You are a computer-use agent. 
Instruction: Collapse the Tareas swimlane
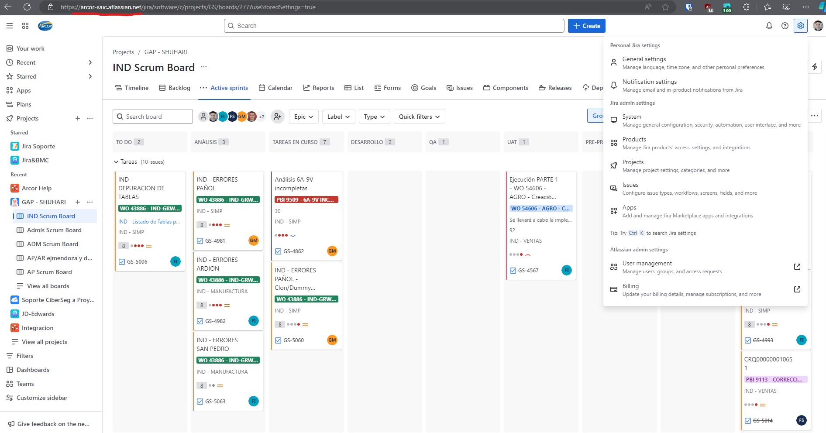116,162
